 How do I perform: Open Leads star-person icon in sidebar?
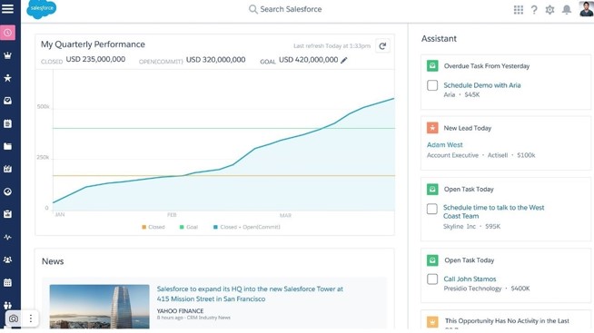[7, 78]
